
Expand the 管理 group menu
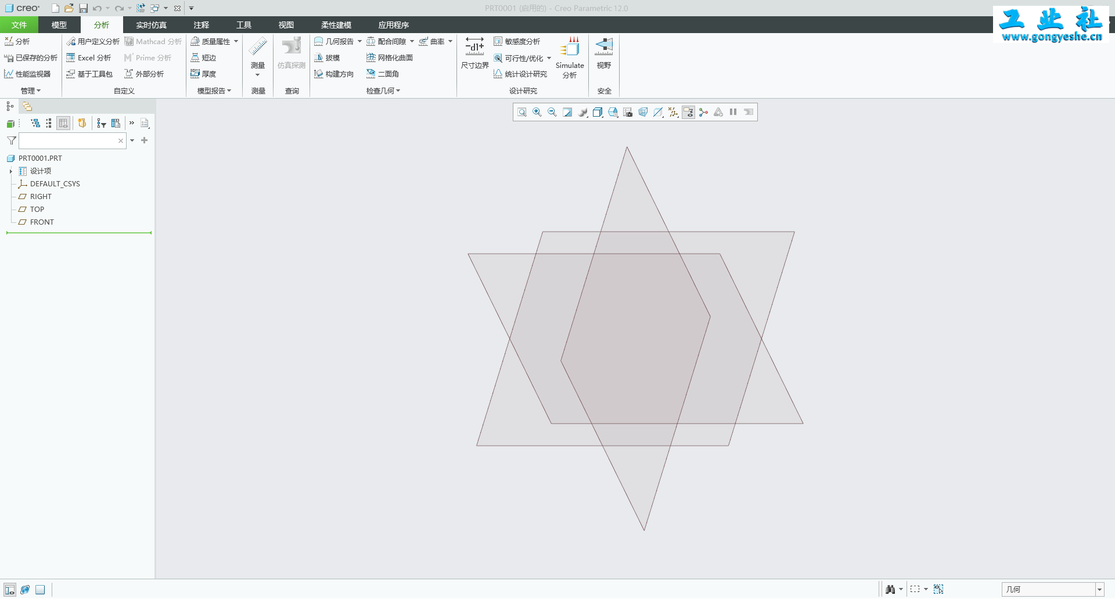click(31, 91)
